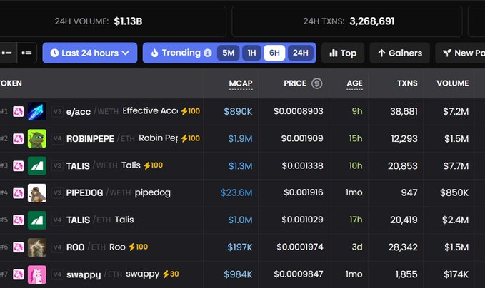Click the boost 100 badge on e/acc
This screenshot has height=288, width=485.
click(191, 111)
